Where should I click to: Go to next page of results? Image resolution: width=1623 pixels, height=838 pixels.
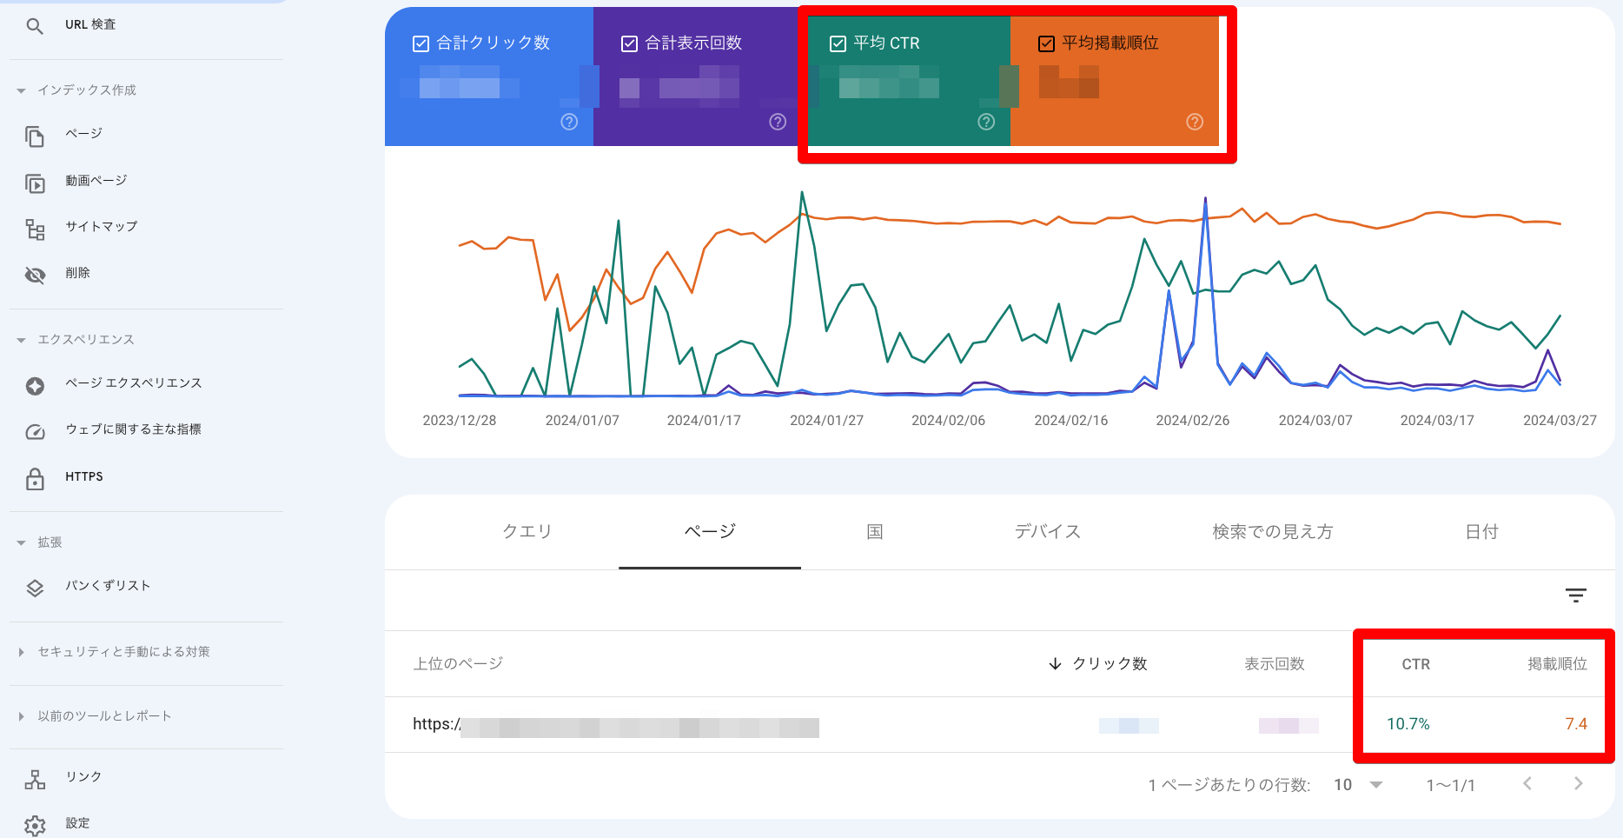[1579, 784]
